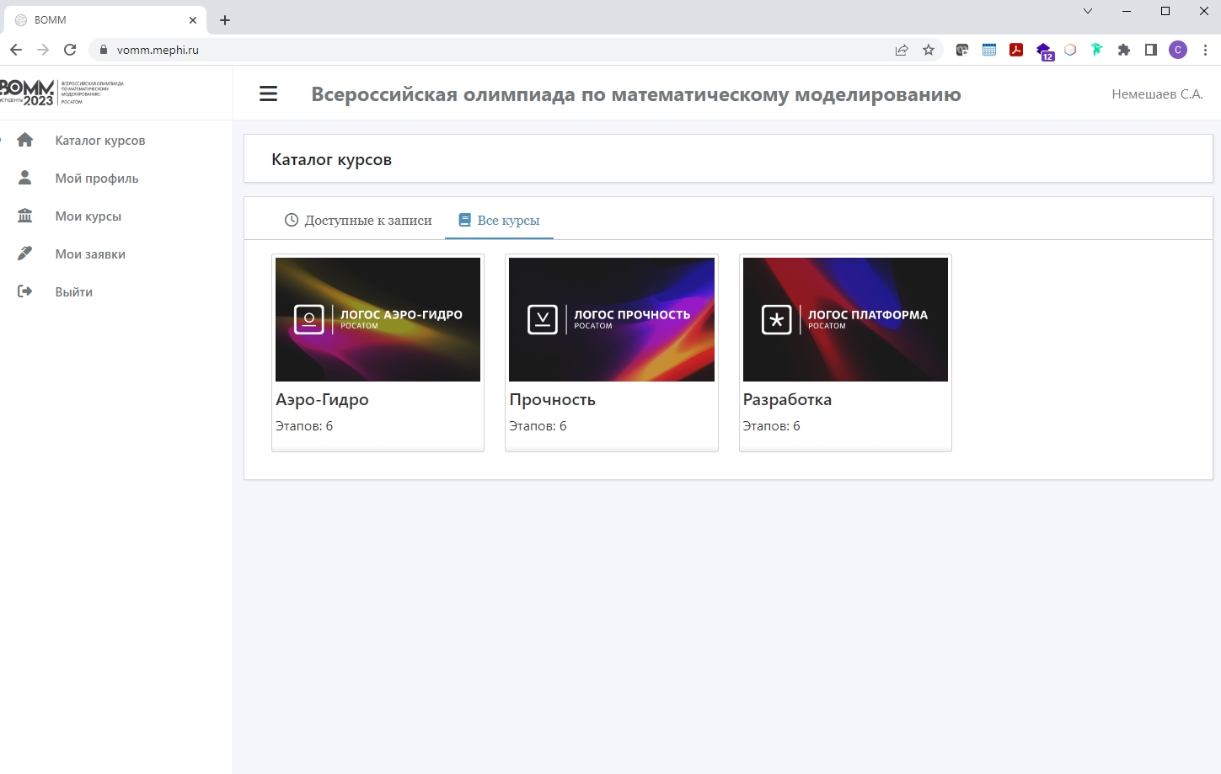
Task: Open the Аэро-Гидро course thumbnail
Action: click(x=378, y=319)
